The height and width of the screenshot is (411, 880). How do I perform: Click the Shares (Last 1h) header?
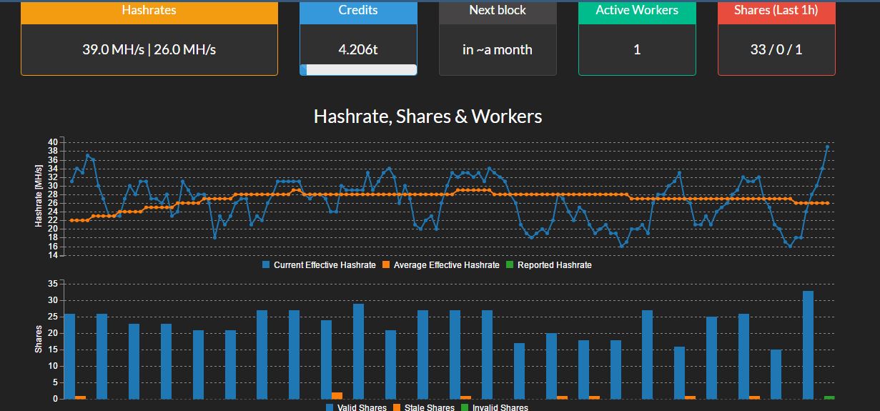point(776,11)
